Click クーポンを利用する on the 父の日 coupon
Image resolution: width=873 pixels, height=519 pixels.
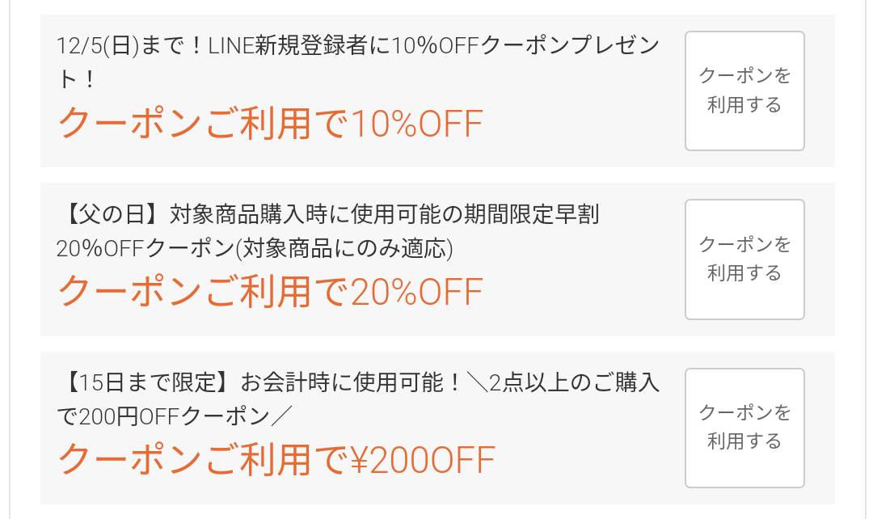(x=744, y=258)
